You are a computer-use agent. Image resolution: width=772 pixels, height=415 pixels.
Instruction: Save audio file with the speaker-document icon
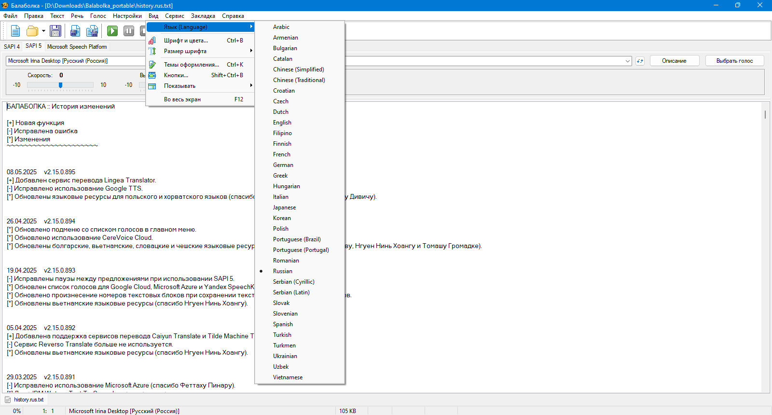point(75,31)
